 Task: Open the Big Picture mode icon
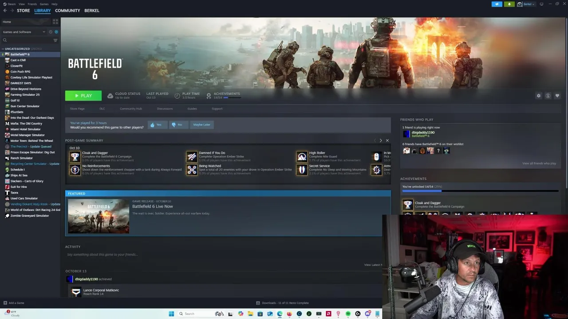[x=541, y=4]
